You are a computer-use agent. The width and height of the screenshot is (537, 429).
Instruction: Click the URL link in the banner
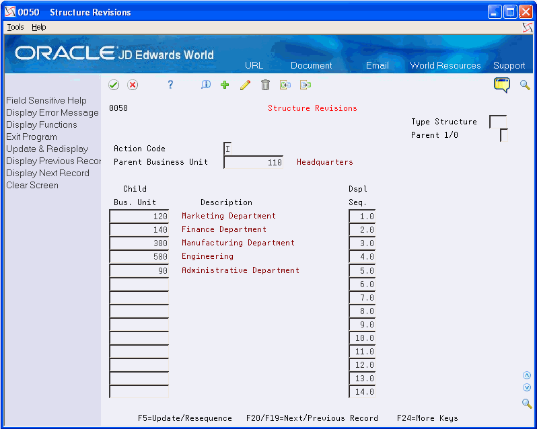[254, 65]
